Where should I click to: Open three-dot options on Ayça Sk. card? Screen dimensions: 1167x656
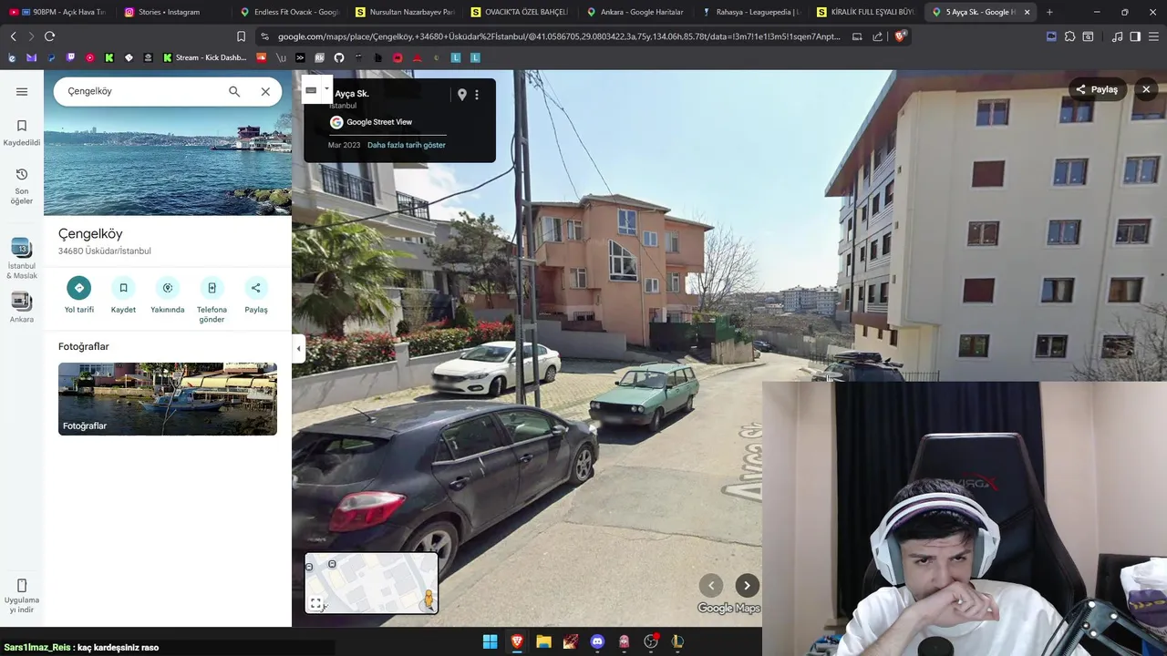tap(476, 95)
